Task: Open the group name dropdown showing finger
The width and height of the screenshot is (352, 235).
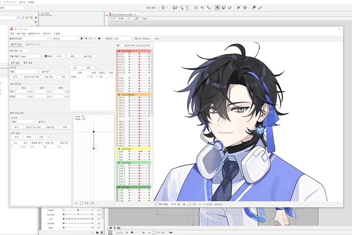Action: tap(31, 56)
